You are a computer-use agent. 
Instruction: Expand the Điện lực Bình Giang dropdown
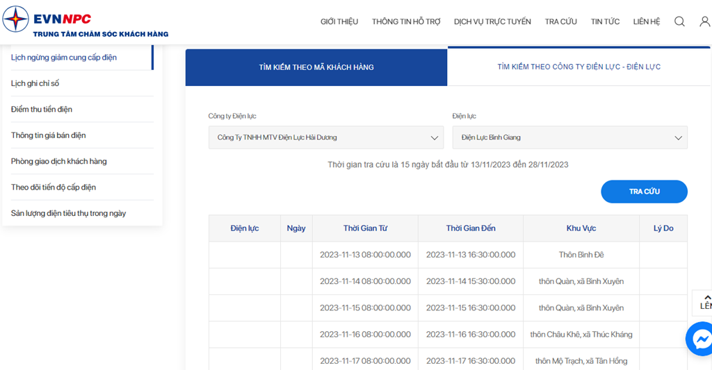pyautogui.click(x=570, y=137)
